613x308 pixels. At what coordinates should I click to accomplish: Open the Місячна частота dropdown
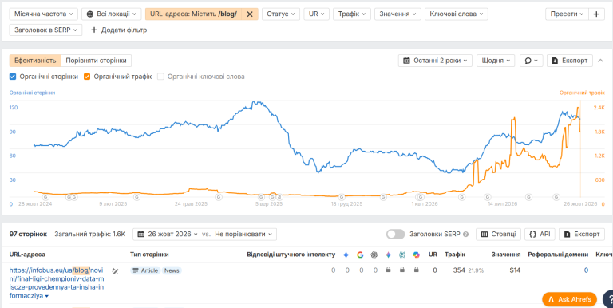point(43,14)
